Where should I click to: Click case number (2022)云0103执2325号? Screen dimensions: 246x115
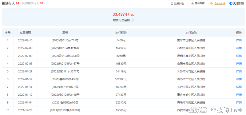click(x=65, y=56)
